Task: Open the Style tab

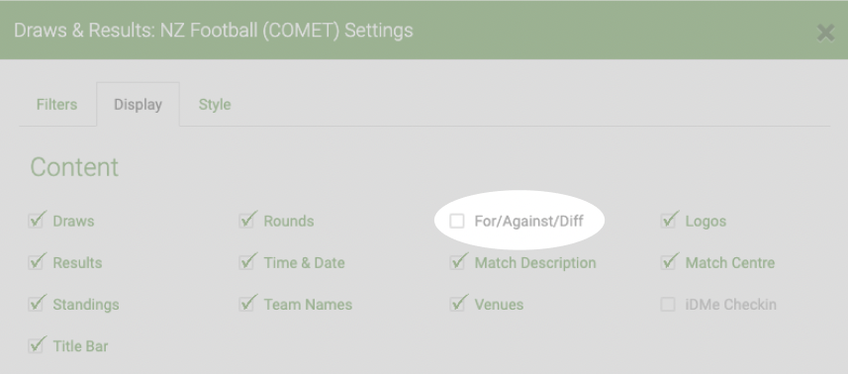Action: [215, 104]
